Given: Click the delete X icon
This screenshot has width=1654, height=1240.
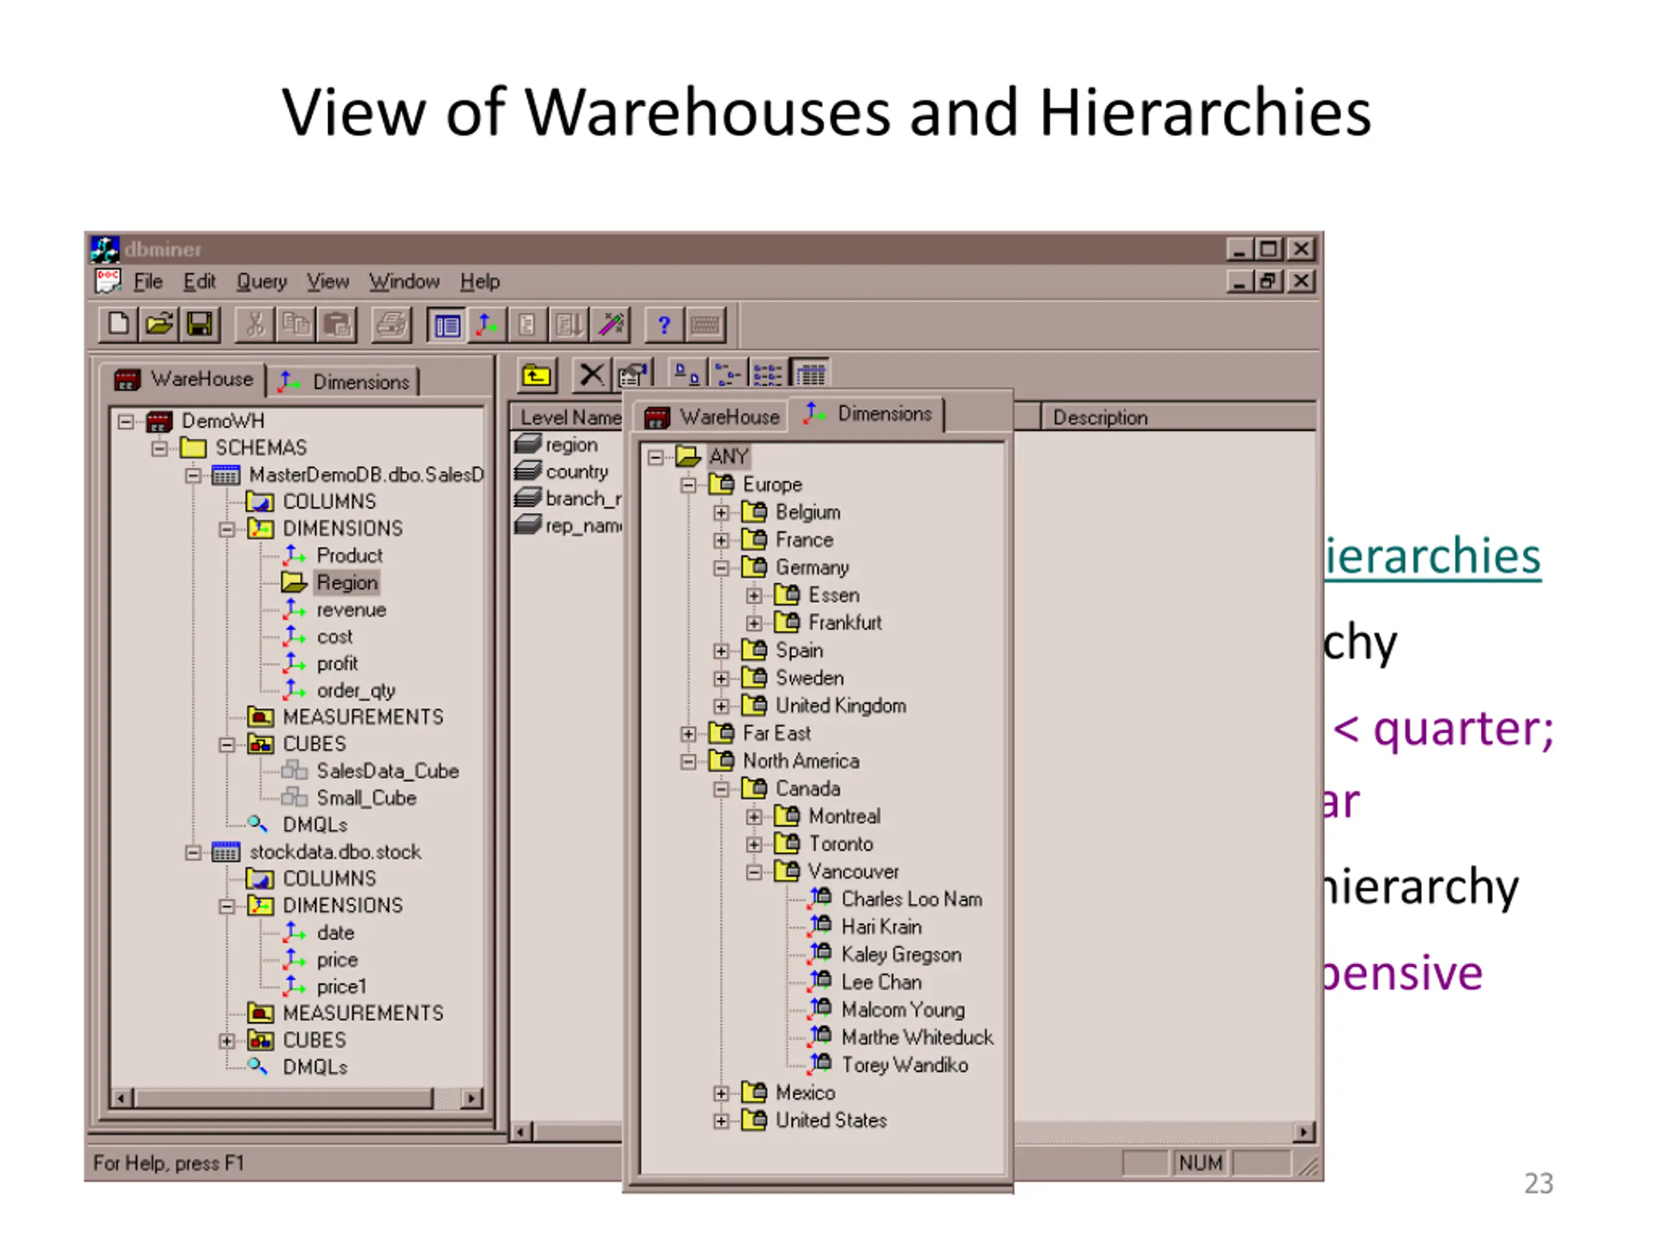Looking at the screenshot, I should [591, 375].
